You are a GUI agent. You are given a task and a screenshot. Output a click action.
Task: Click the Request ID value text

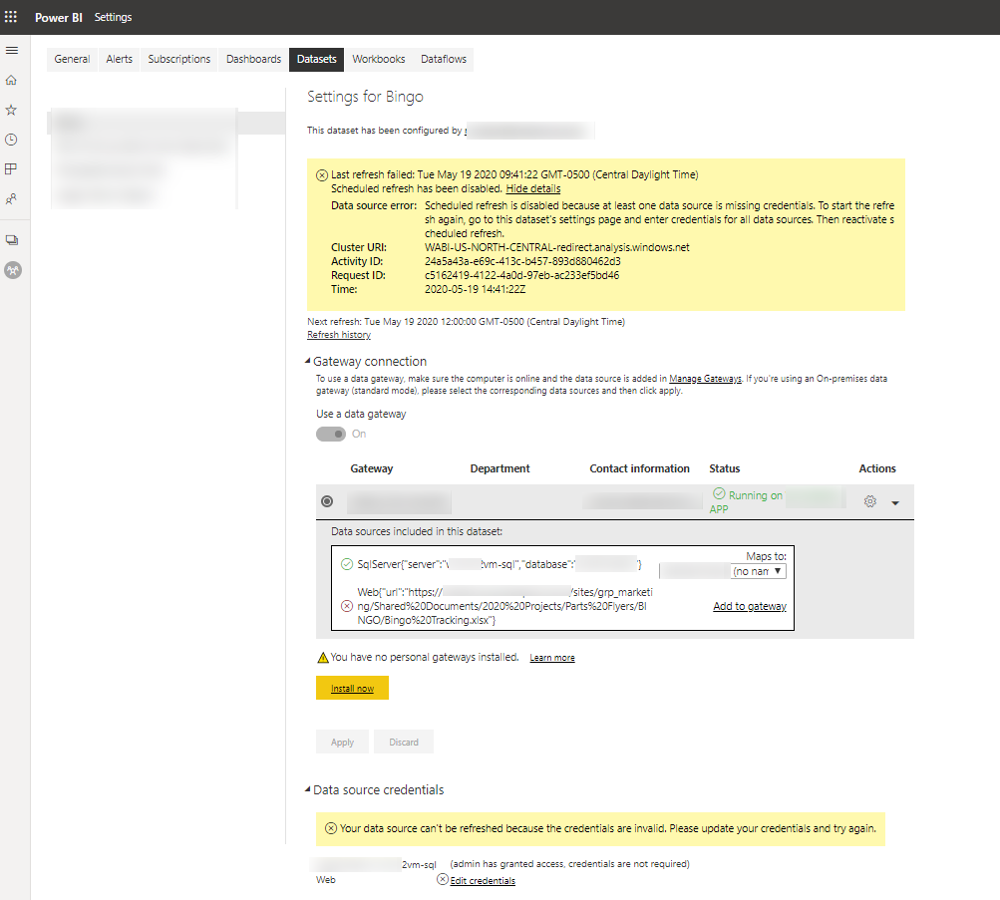(x=521, y=275)
